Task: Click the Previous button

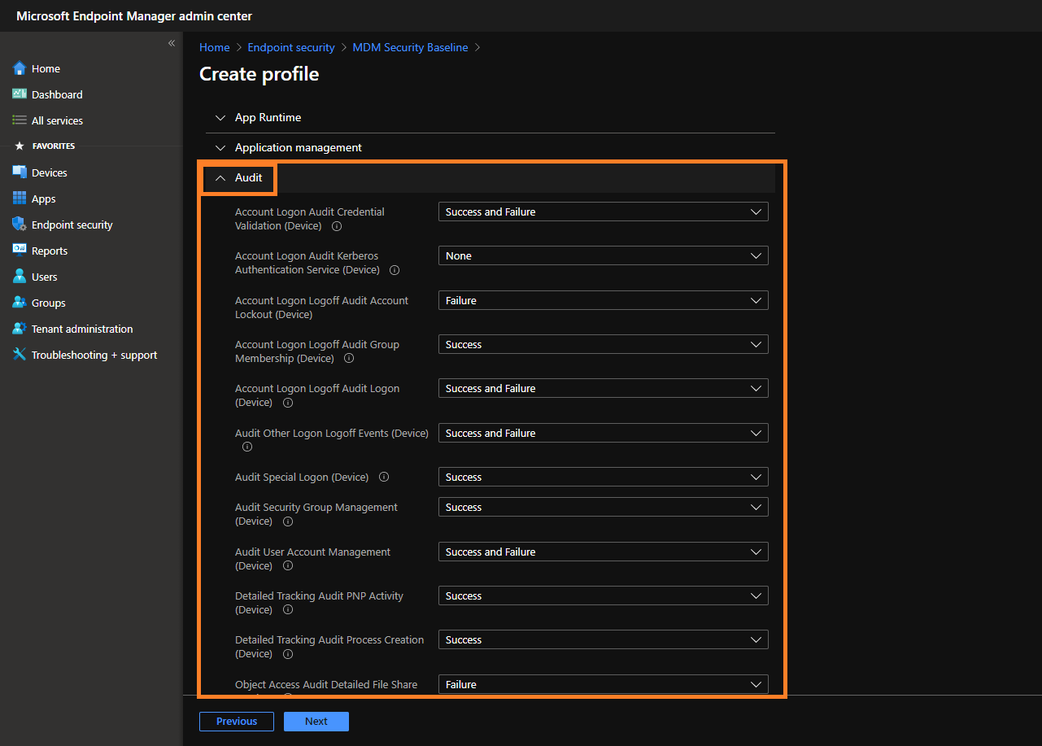Action: point(237,722)
